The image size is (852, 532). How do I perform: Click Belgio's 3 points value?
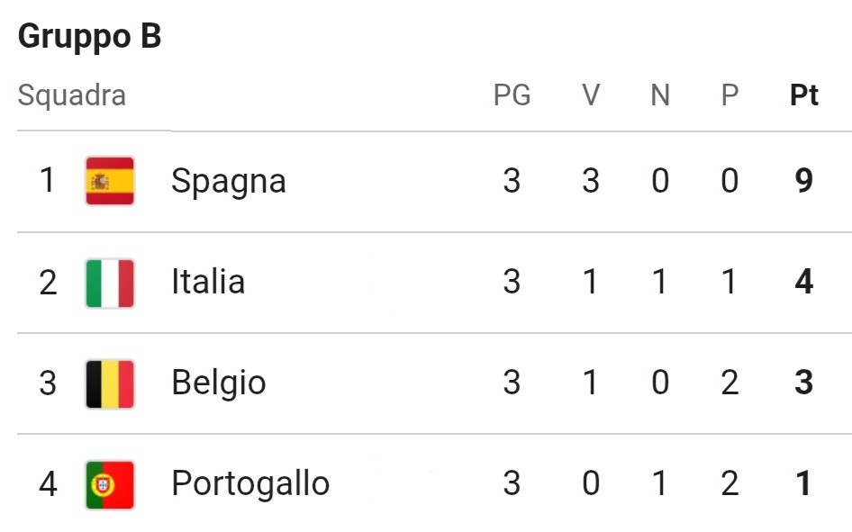pos(804,383)
